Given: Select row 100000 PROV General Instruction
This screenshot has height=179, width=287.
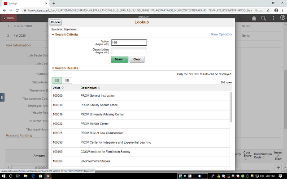Looking at the screenshot, I should coord(140,96).
